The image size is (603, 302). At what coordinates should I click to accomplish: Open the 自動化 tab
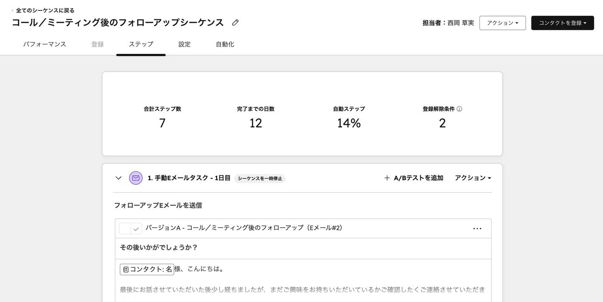click(x=224, y=44)
